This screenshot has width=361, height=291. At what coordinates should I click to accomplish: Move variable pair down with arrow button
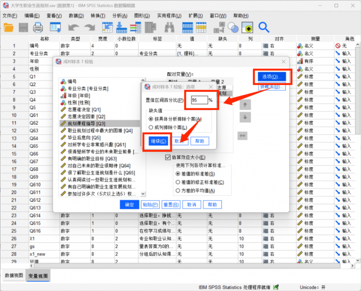tap(245, 117)
